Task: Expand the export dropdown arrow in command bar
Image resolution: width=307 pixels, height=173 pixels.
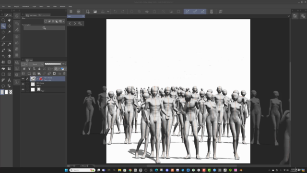Action: click(x=108, y=12)
